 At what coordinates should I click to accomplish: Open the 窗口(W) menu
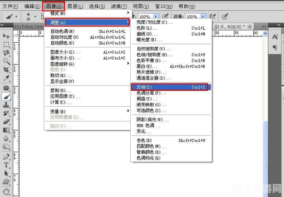[164, 6]
